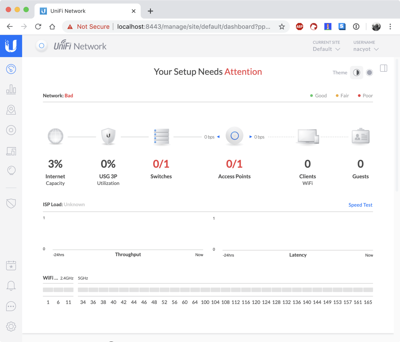Viewport: 400px width, 342px height.
Task: Open the Statistics bar chart icon
Action: coord(11,89)
